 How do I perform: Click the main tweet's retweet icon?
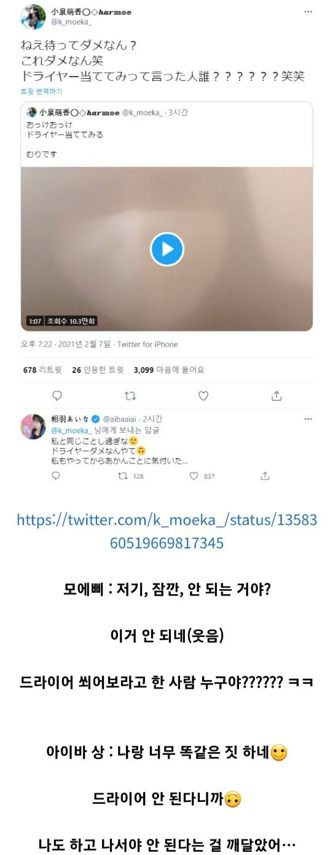click(x=130, y=395)
